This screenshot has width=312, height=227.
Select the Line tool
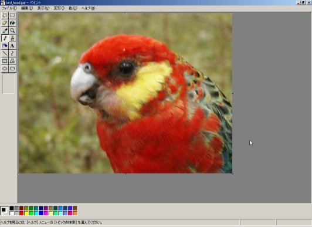point(5,53)
